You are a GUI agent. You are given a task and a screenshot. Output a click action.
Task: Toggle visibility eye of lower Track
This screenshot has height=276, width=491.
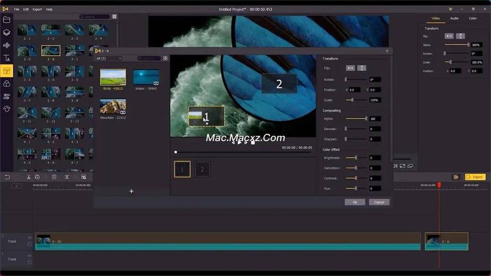tap(29, 256)
